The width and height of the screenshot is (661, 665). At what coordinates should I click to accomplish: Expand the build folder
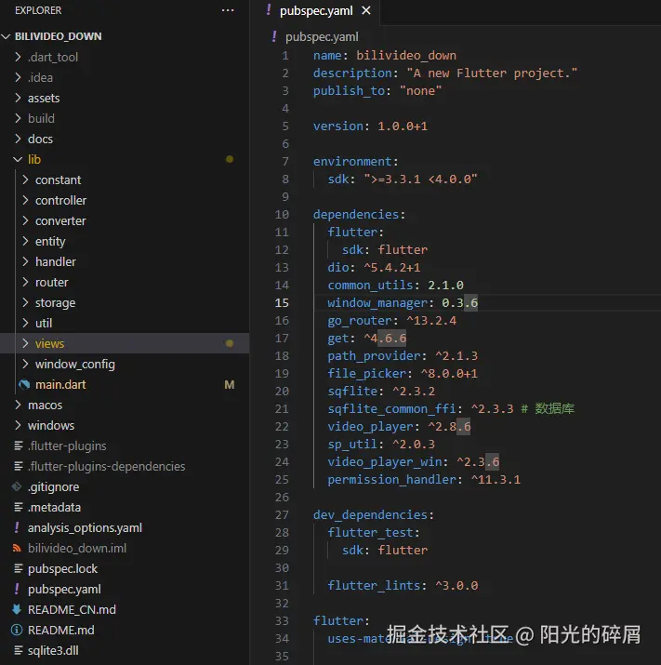pyautogui.click(x=41, y=118)
